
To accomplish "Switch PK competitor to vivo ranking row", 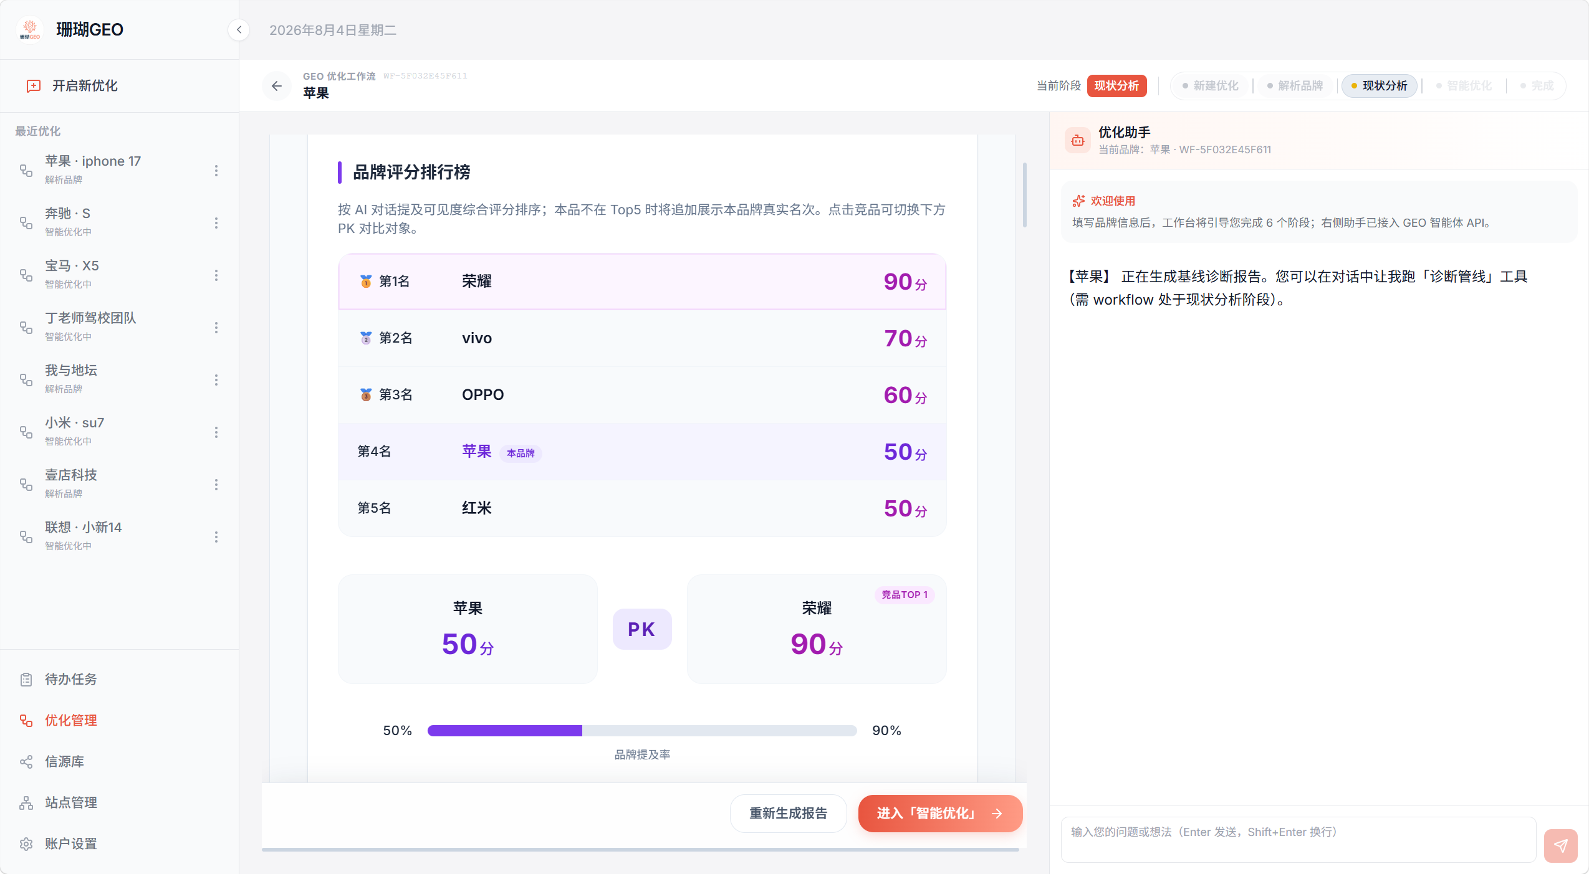I will (642, 338).
